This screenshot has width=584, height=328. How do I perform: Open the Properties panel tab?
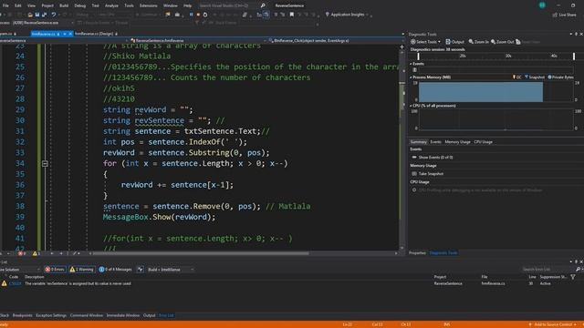point(417,253)
